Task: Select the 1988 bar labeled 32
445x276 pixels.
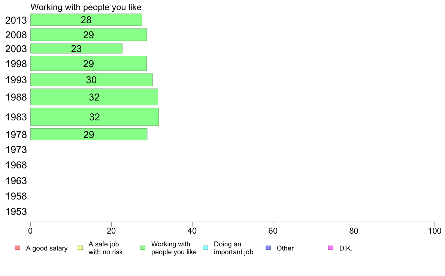Action: (94, 97)
